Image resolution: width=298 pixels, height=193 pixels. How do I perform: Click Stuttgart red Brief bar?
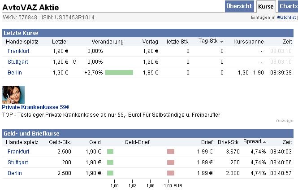pyautogui.click(x=170, y=162)
